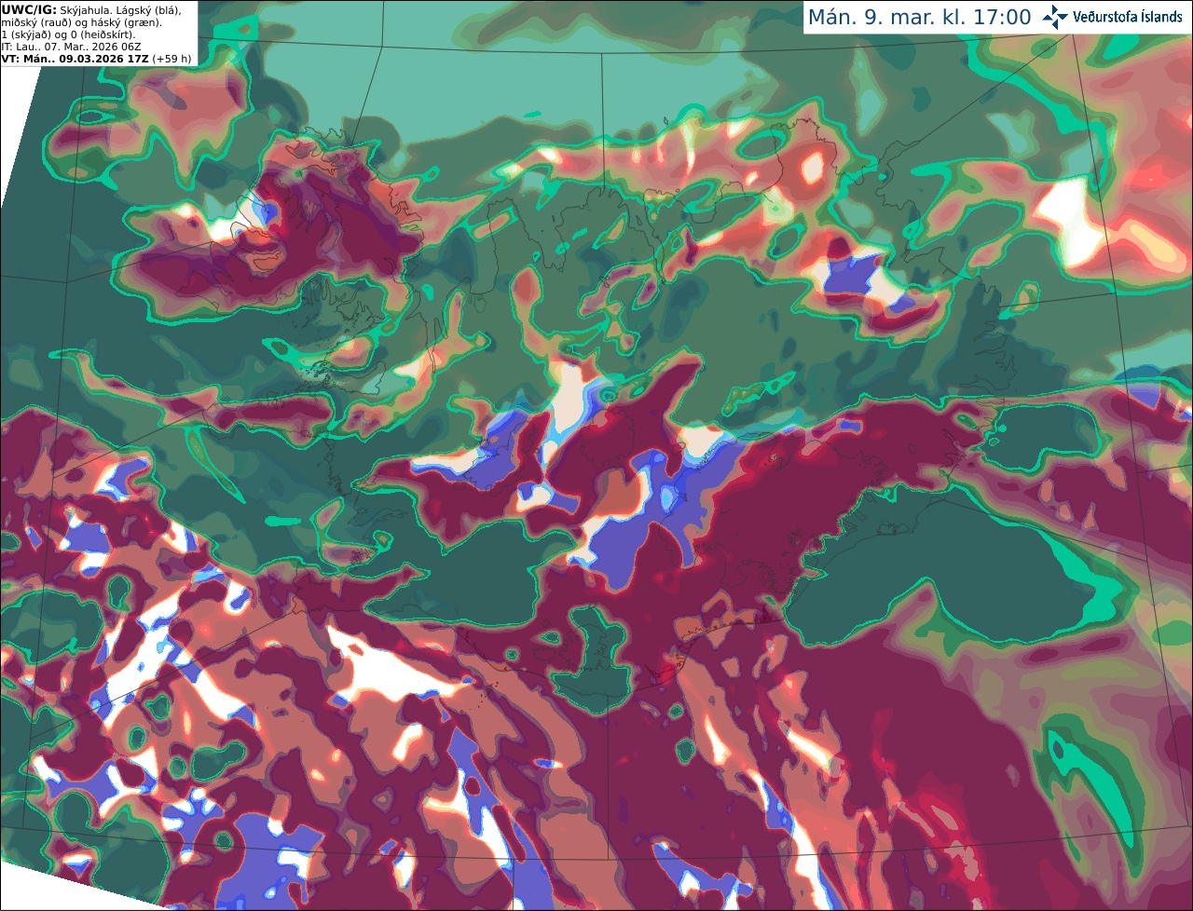Click the "(+59 h)" forecast offset
1193x911 pixels.
[x=171, y=59]
